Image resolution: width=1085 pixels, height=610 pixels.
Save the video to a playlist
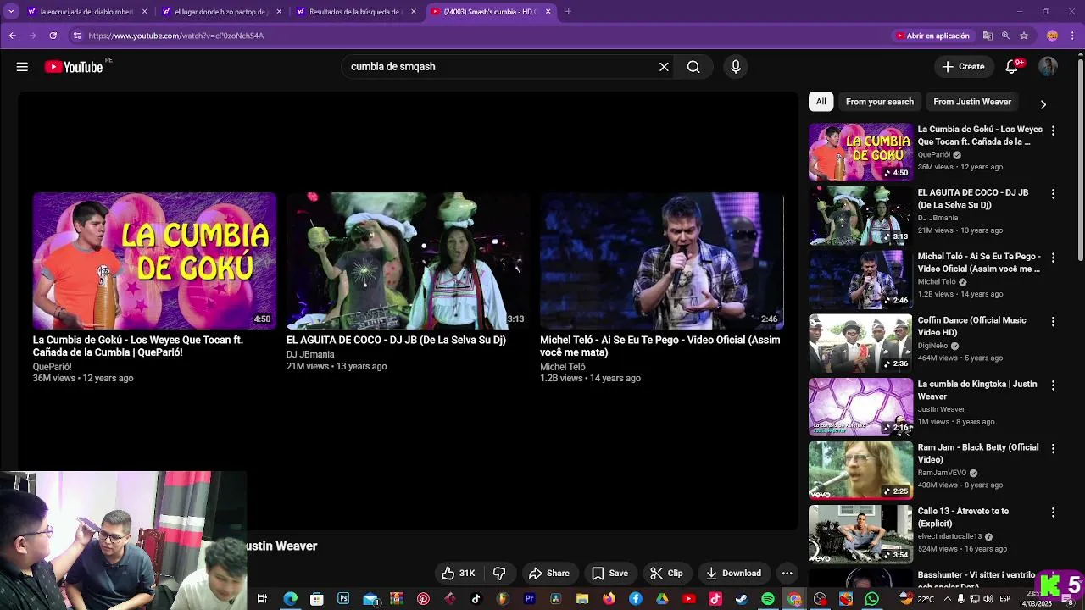(610, 574)
